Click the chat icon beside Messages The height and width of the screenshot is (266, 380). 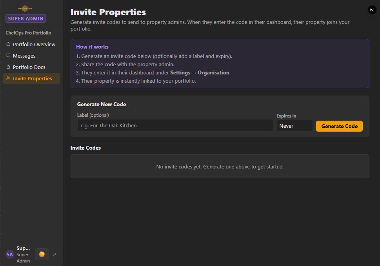[8, 55]
